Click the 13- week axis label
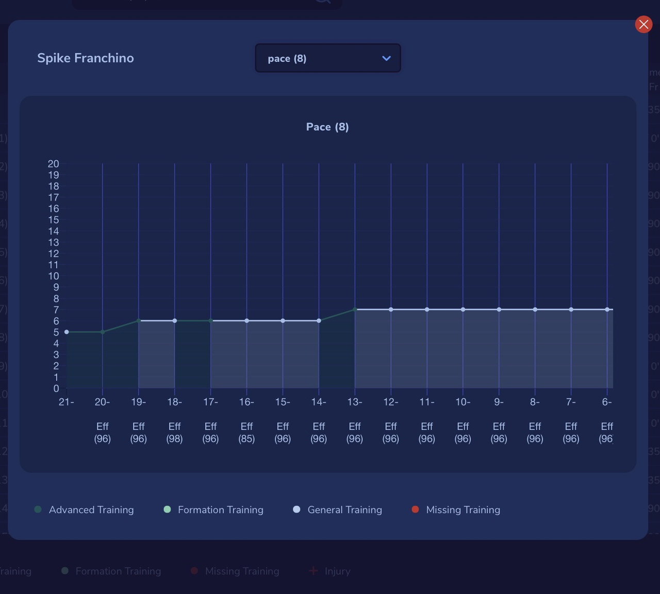The height and width of the screenshot is (594, 660). pyautogui.click(x=355, y=402)
